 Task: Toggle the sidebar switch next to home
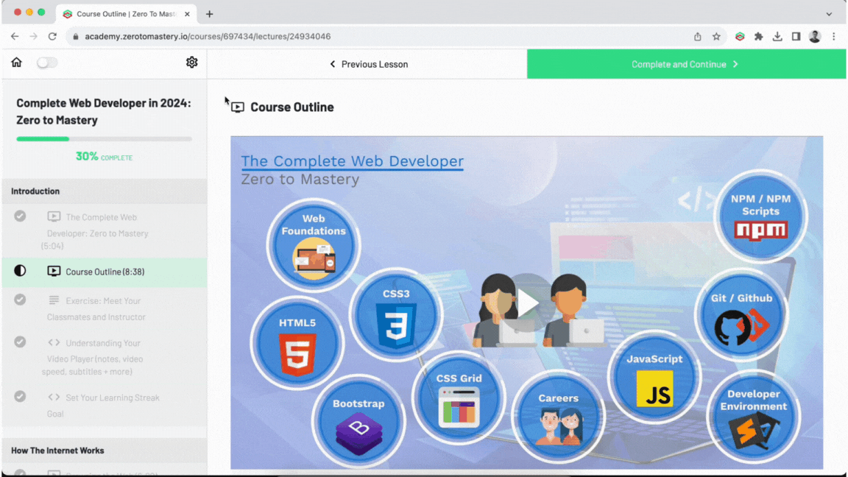46,63
